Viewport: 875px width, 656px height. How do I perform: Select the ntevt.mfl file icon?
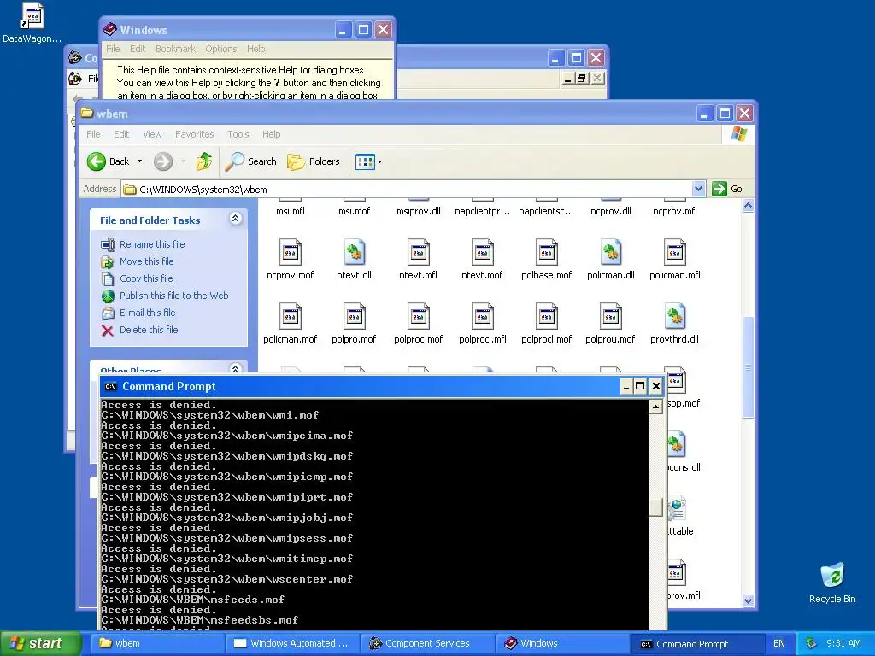click(x=419, y=252)
